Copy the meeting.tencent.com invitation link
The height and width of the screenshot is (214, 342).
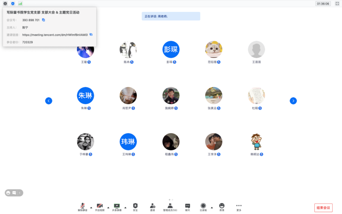click(91, 35)
